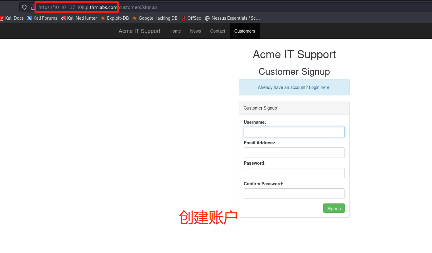This screenshot has width=432, height=253.
Task: Open the Kali Docs bookmark
Action: click(12, 18)
